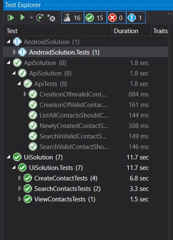Viewport: 173px width, 240px height.
Task: Expand the AndroidSolution.Tests node
Action: click(14, 52)
